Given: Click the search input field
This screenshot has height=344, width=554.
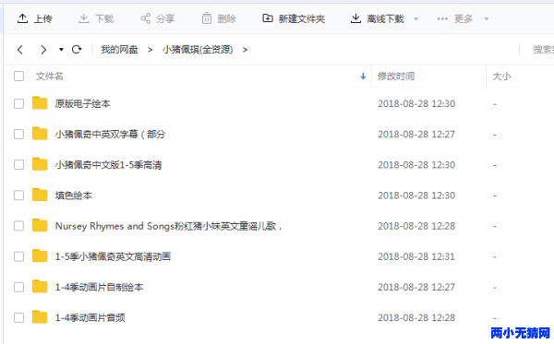Looking at the screenshot, I should pyautogui.click(x=543, y=50).
